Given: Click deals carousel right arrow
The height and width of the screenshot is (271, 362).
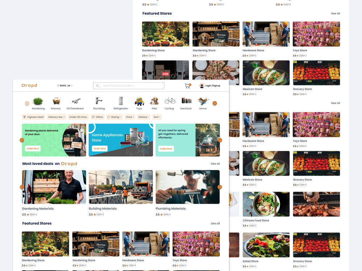Looking at the screenshot, I should (x=220, y=187).
